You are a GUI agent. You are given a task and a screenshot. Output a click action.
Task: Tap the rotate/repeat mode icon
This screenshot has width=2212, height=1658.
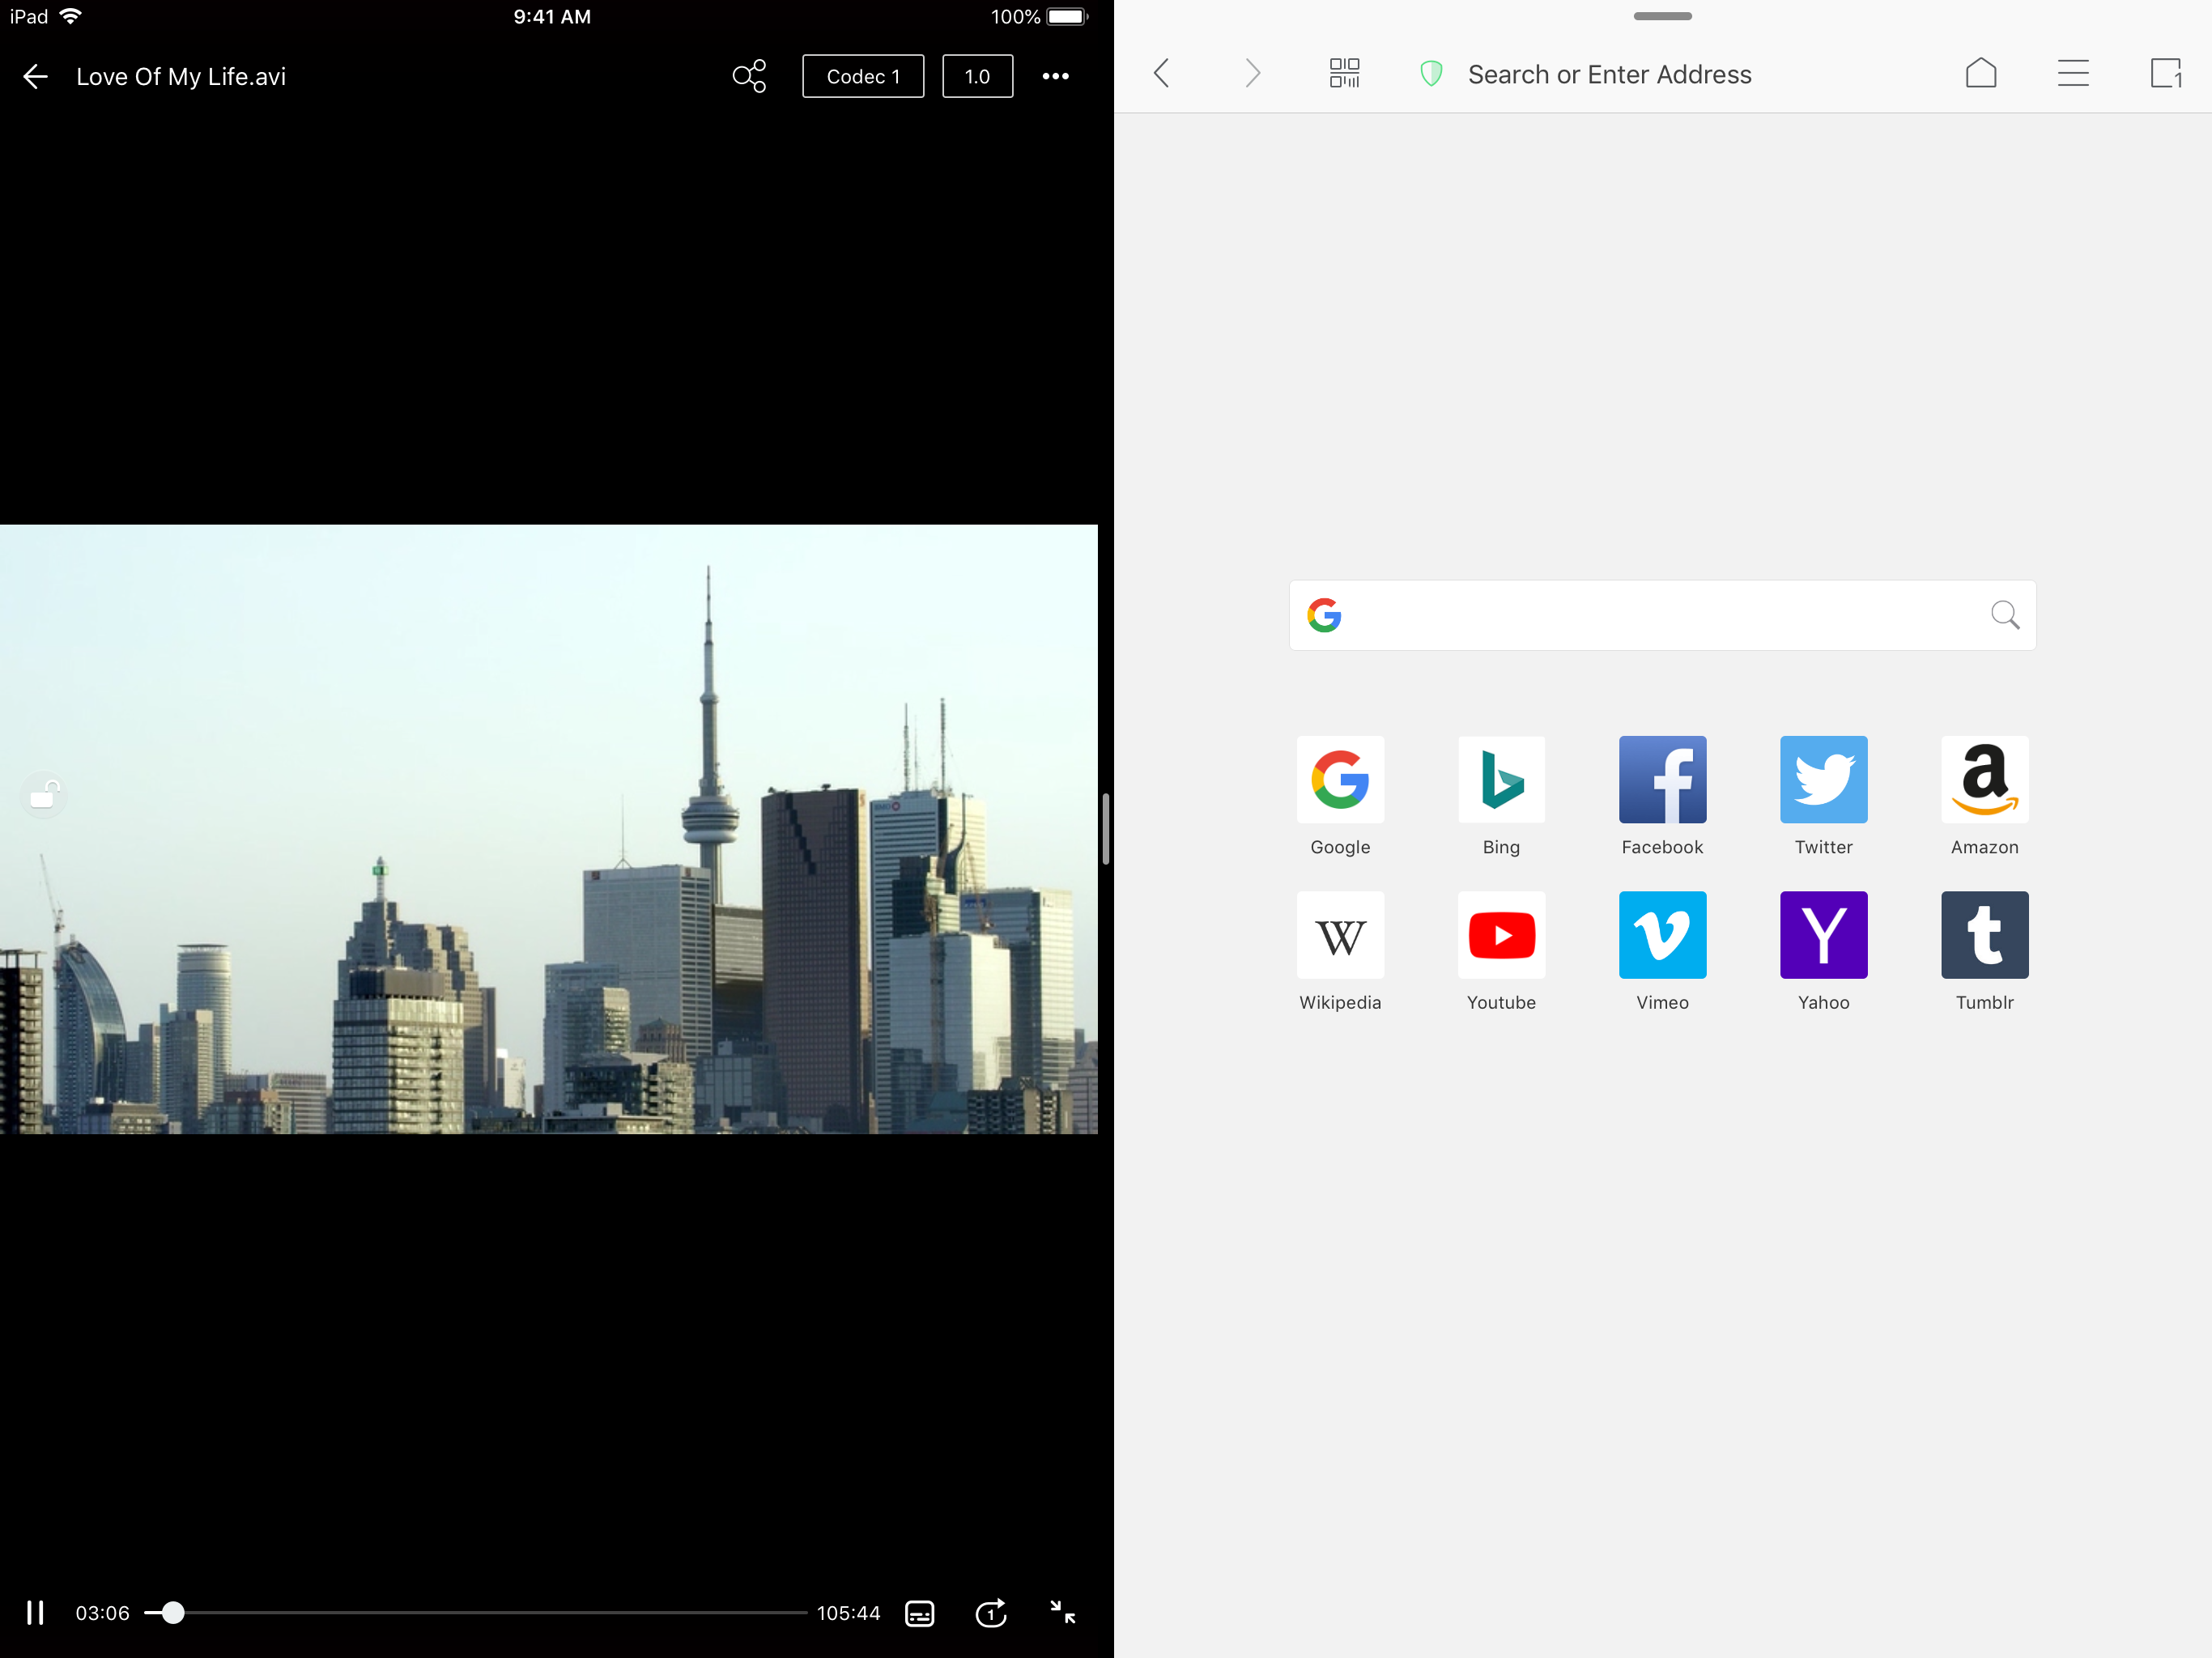[990, 1613]
